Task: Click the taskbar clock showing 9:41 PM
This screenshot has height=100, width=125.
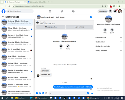Action: [x=116, y=98]
